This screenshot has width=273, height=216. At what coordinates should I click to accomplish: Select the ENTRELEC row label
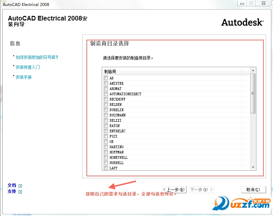[x=117, y=131]
